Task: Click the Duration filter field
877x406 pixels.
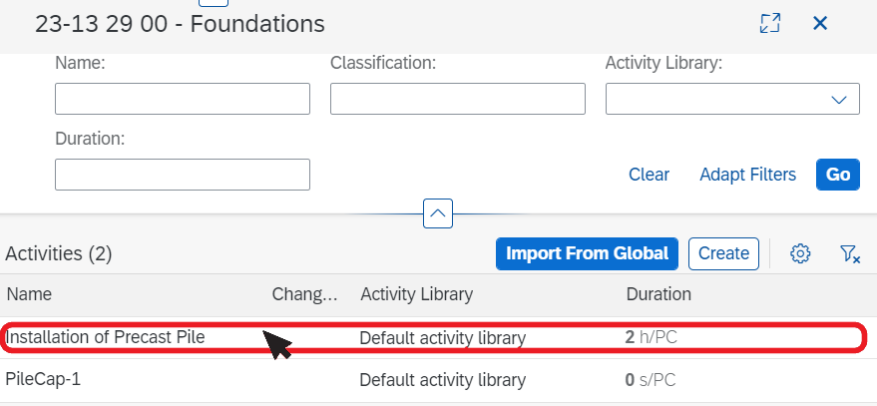Action: [x=183, y=175]
